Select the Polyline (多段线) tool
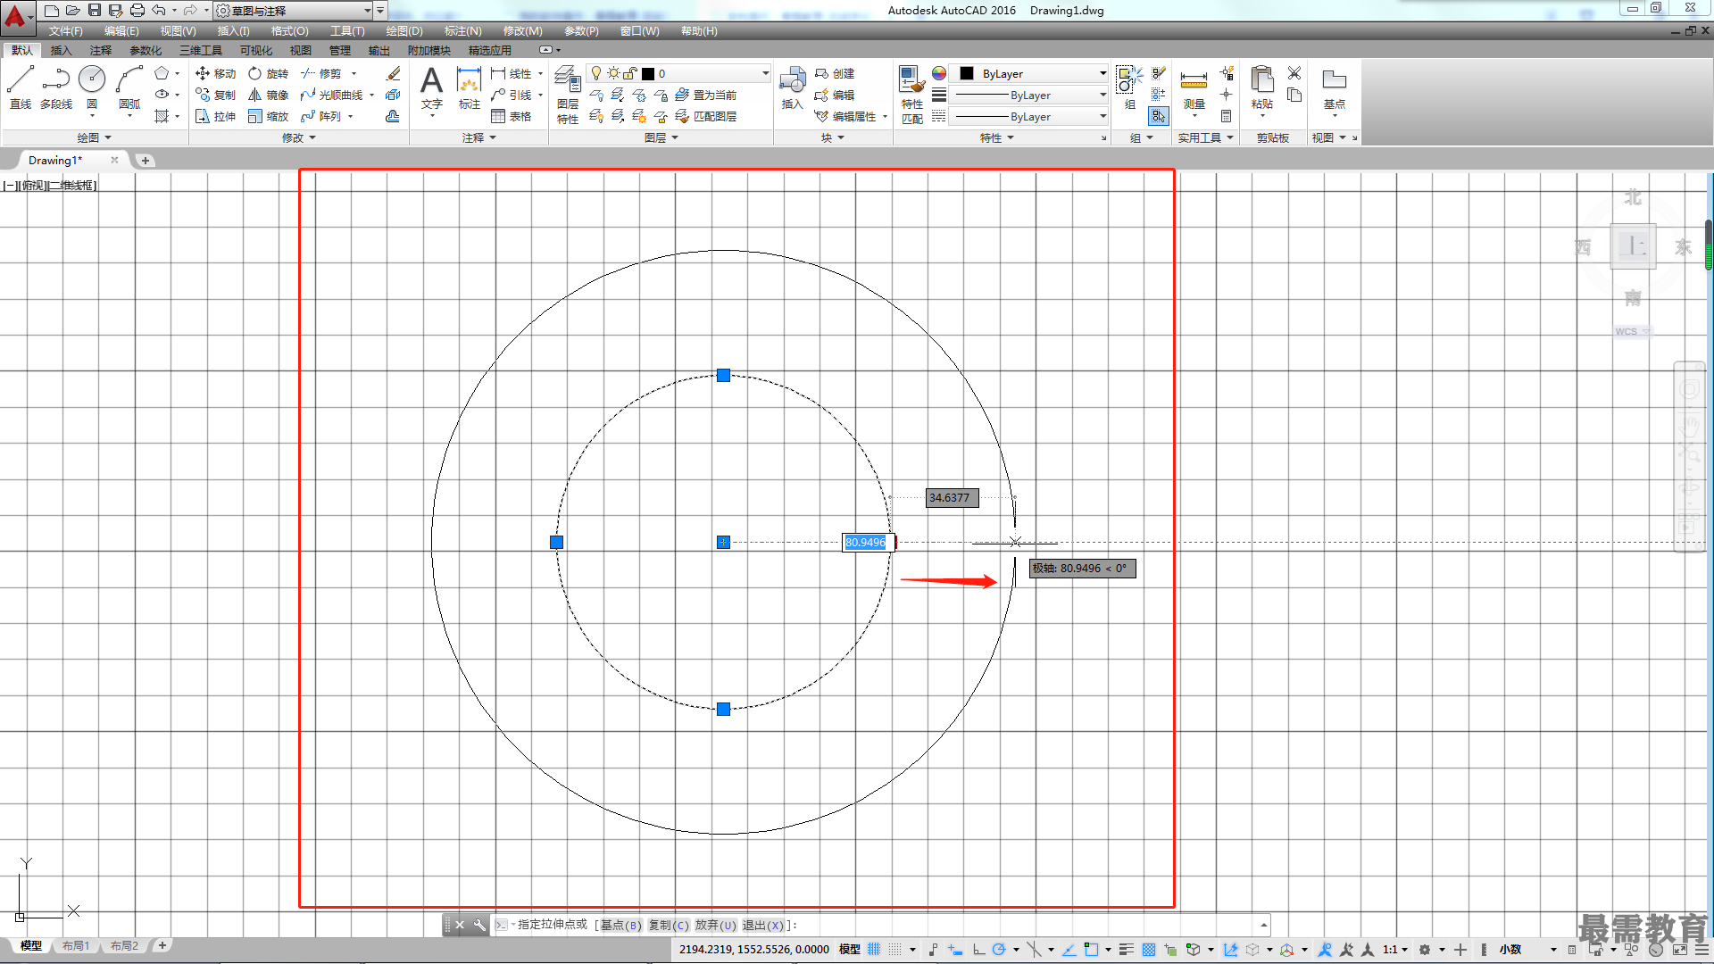This screenshot has width=1714, height=964. coord(56,87)
